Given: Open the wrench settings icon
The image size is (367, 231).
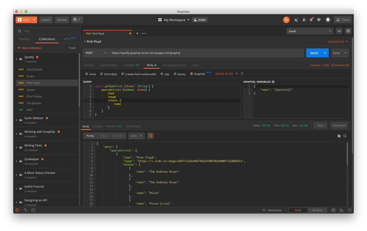Looking at the screenshot, I should (304, 20).
